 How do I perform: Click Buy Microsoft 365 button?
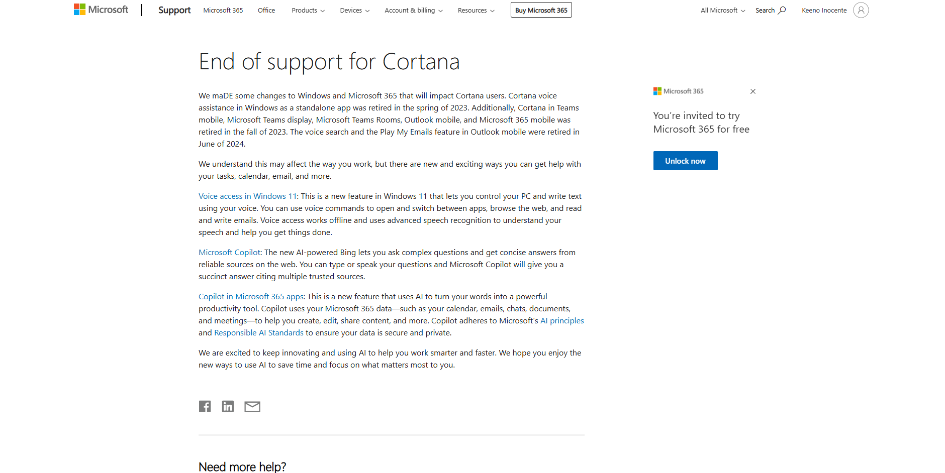(541, 10)
